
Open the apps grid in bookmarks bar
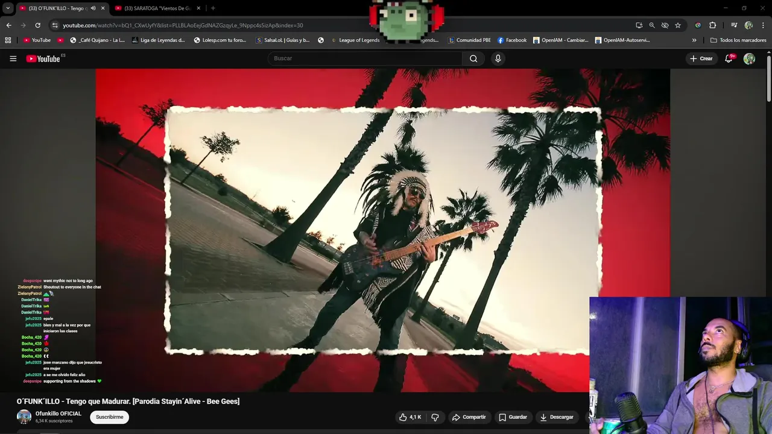click(8, 40)
